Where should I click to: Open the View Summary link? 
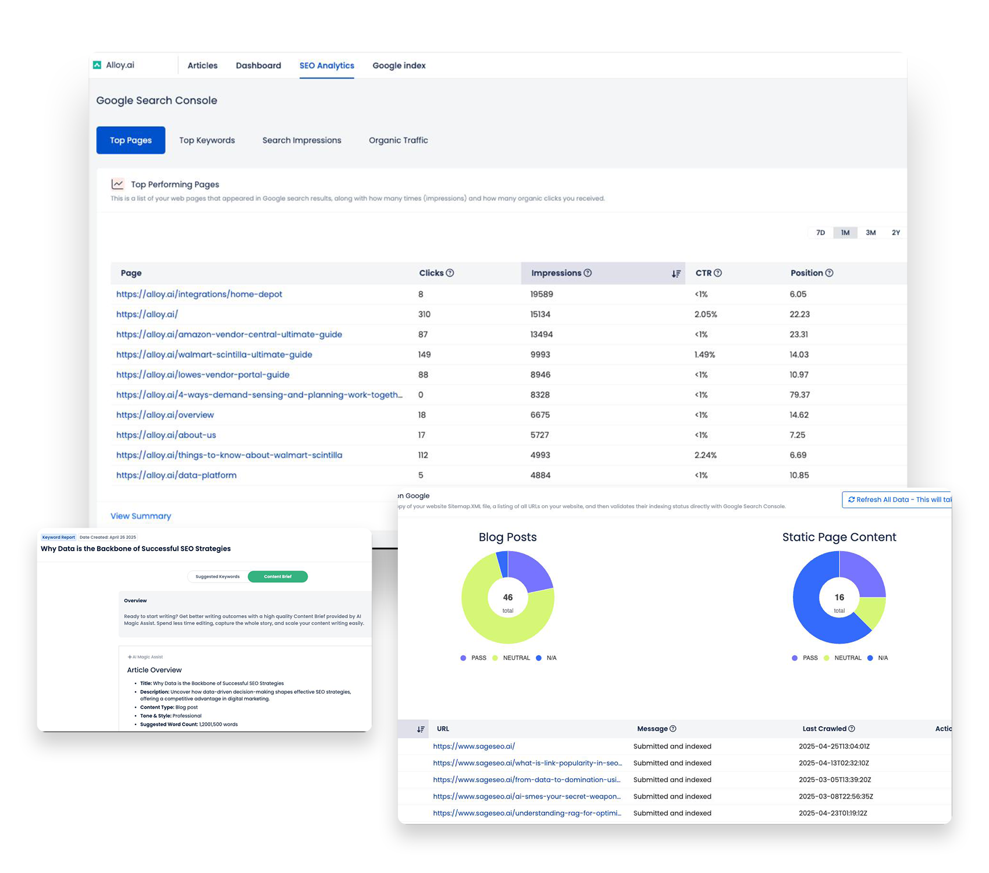click(141, 516)
